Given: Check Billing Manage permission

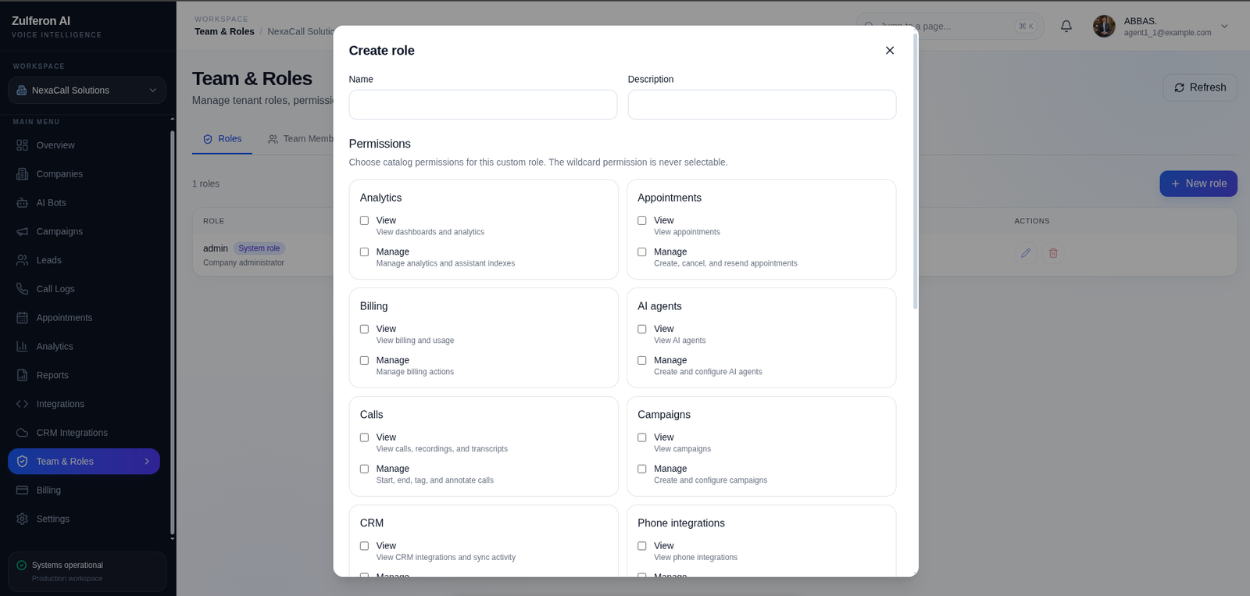Looking at the screenshot, I should tap(364, 360).
